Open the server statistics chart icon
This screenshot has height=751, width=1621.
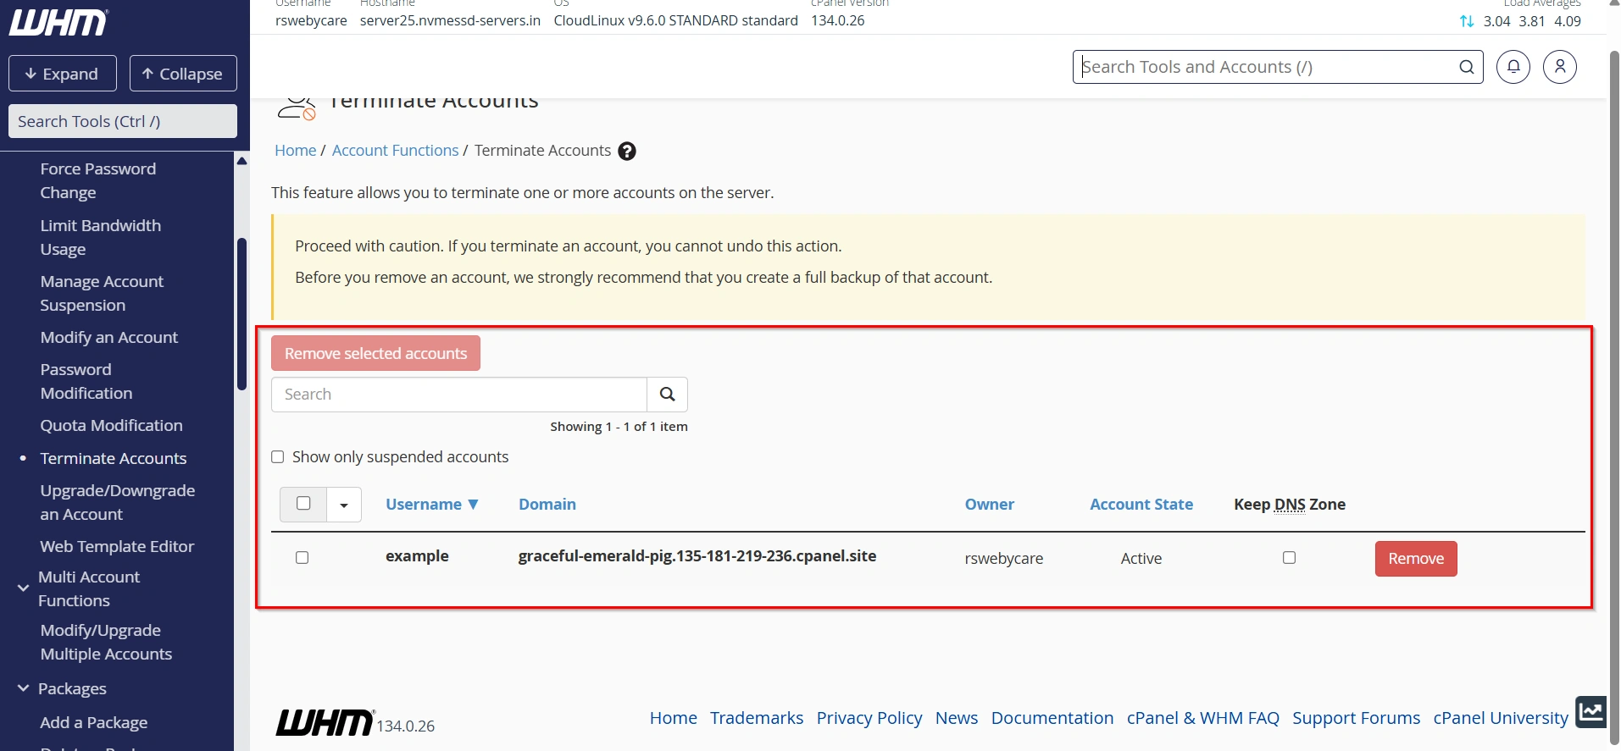[1591, 711]
